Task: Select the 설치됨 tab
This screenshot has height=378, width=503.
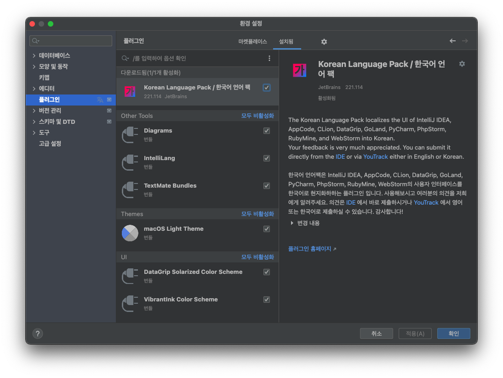Action: coord(286,42)
